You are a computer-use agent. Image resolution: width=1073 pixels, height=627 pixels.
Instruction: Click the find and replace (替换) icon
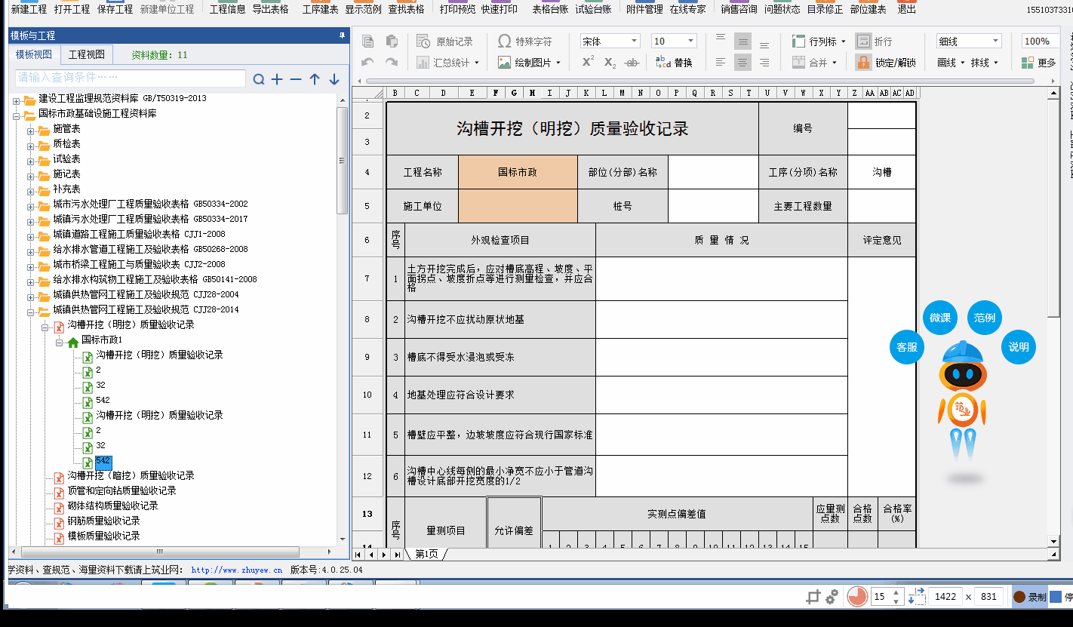click(x=663, y=63)
